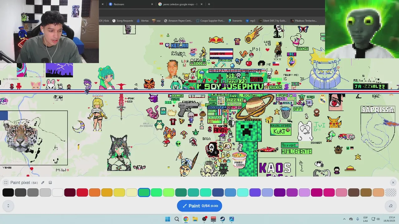Screen dimensions: 399x224
Task: Select the pale yellow swatch
Action: tap(132, 193)
